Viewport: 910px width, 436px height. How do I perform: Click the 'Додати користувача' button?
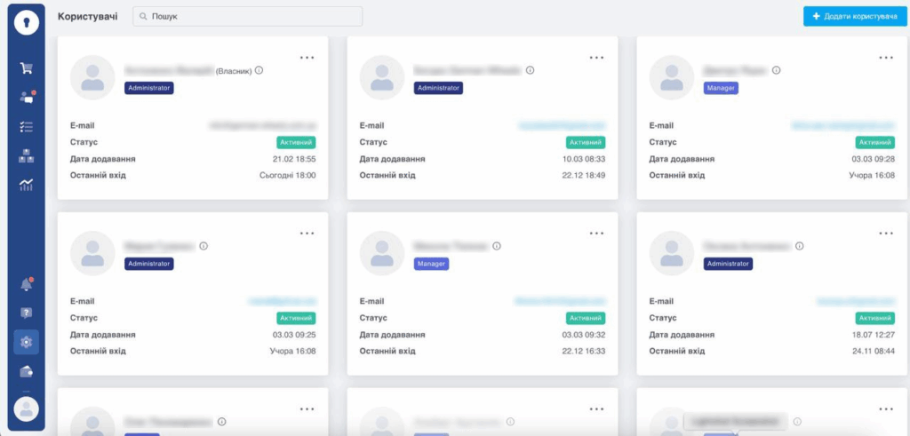(849, 17)
